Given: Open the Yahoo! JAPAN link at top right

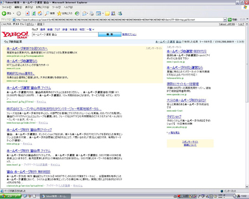Looking at the screenshot, I should pyautogui.click(x=227, y=24).
